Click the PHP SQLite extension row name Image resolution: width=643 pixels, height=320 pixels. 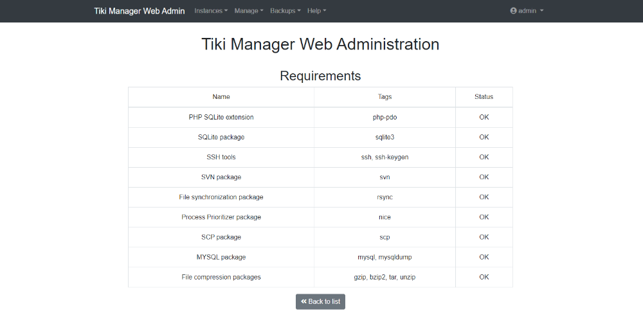221,117
